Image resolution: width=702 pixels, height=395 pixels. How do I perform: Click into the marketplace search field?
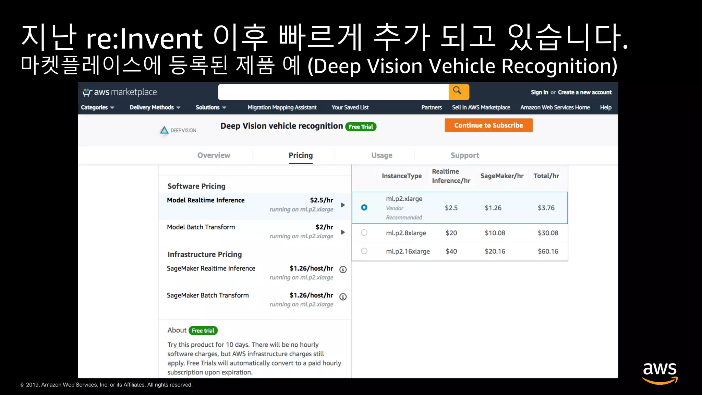(x=333, y=92)
